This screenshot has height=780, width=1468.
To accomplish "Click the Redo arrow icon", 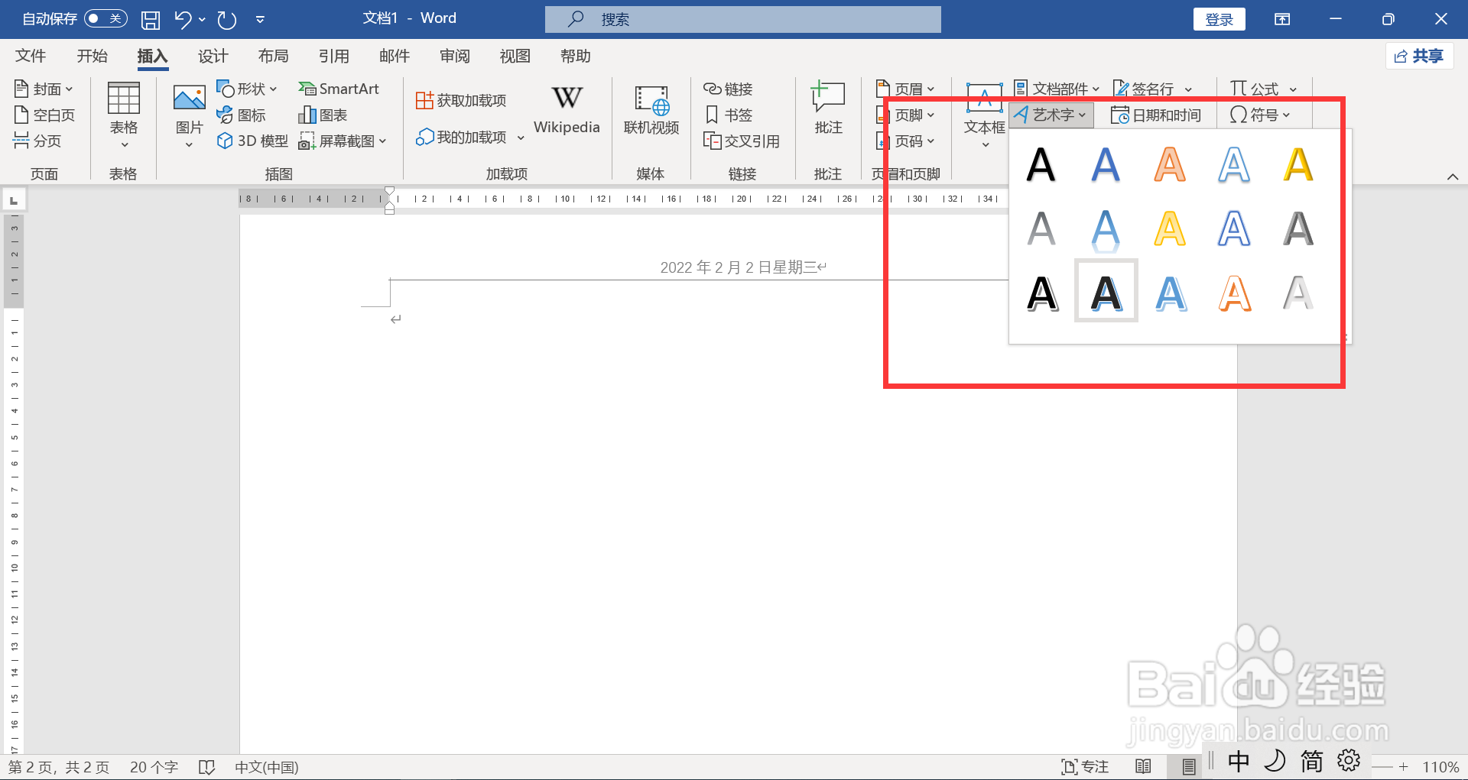I will click(227, 19).
